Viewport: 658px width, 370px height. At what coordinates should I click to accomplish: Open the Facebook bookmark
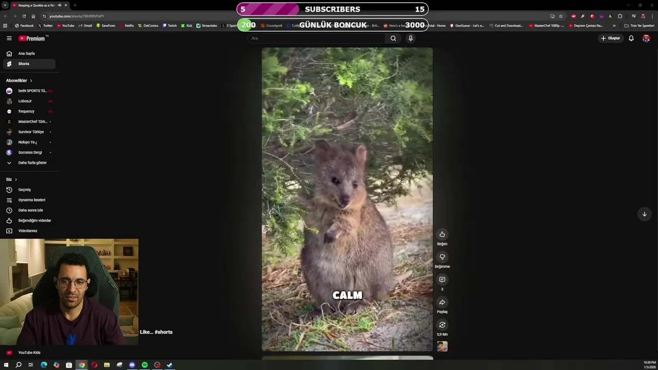point(24,26)
